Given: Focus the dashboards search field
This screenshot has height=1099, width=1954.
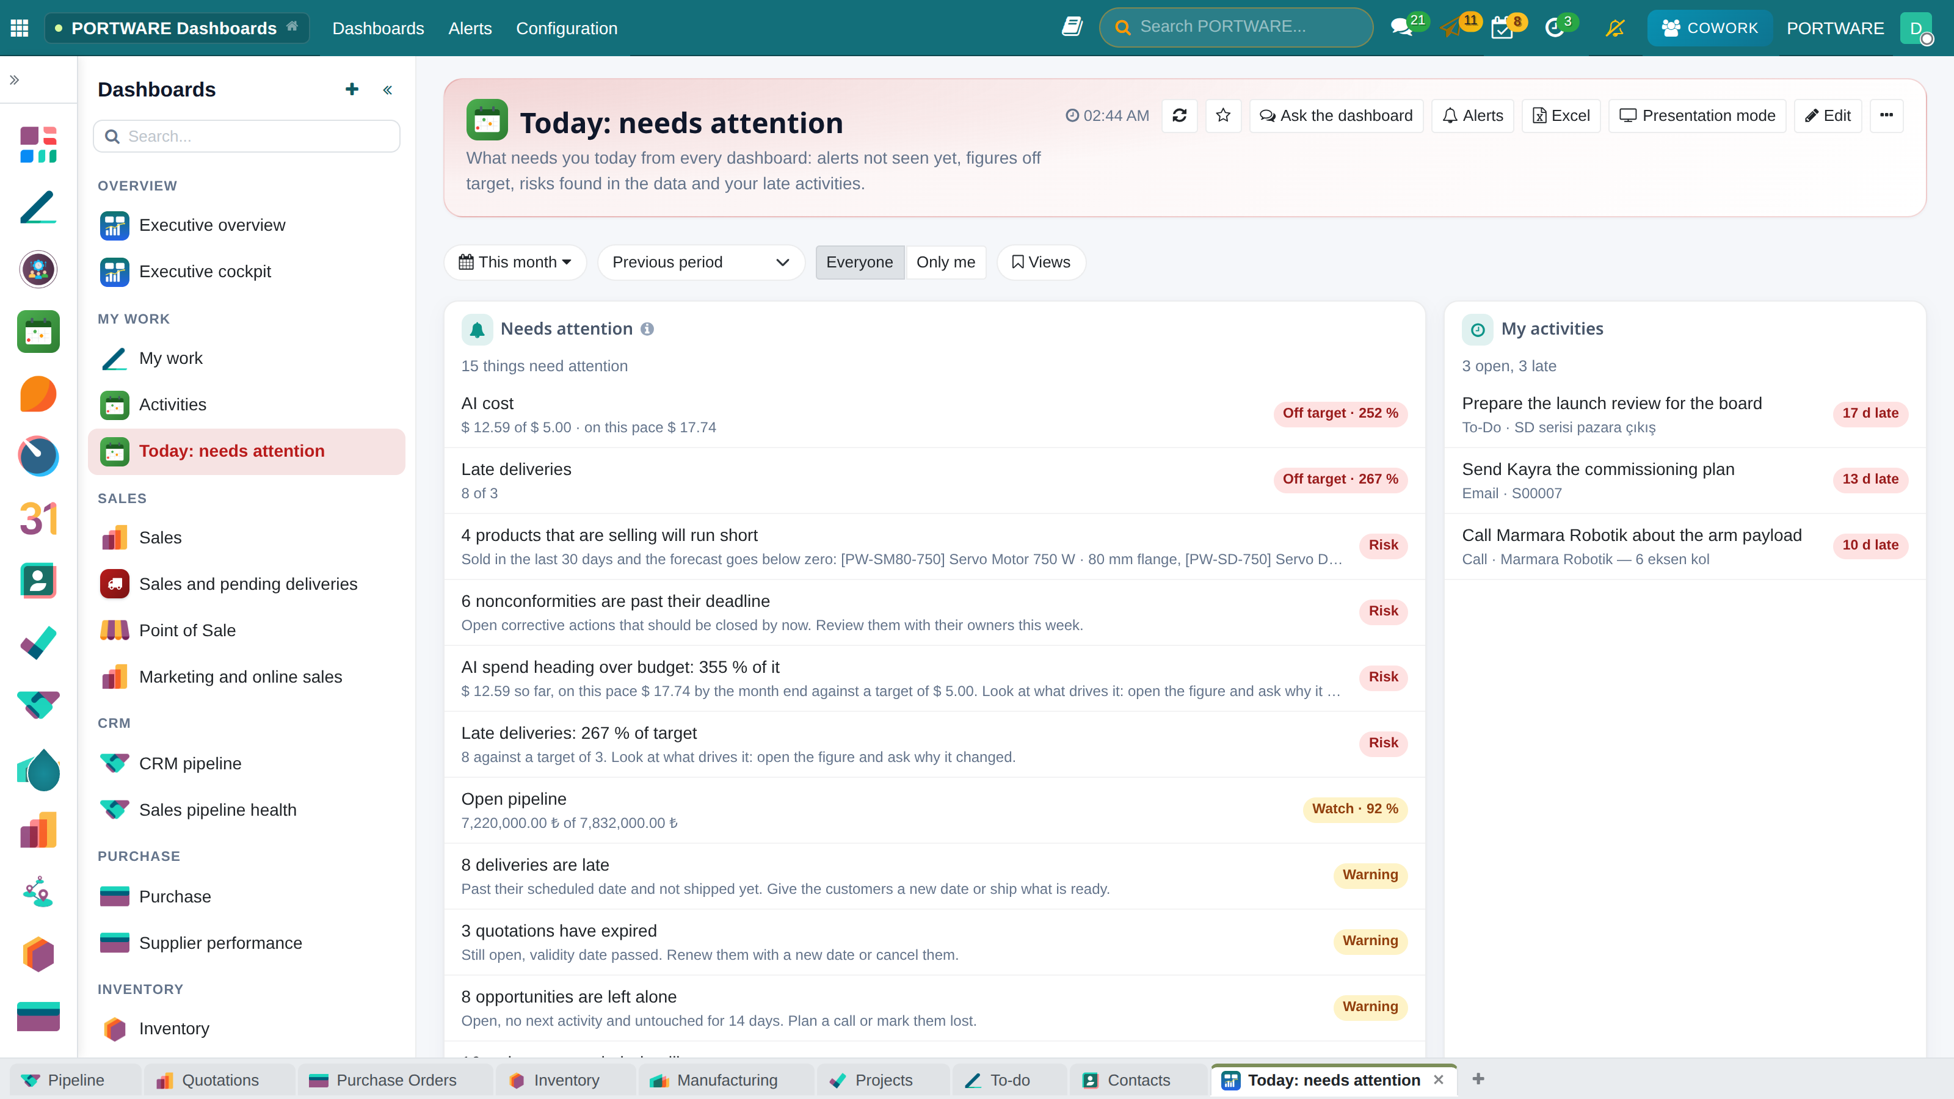Looking at the screenshot, I should (247, 137).
